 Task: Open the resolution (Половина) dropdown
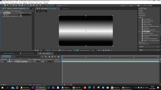(x=70, y=50)
